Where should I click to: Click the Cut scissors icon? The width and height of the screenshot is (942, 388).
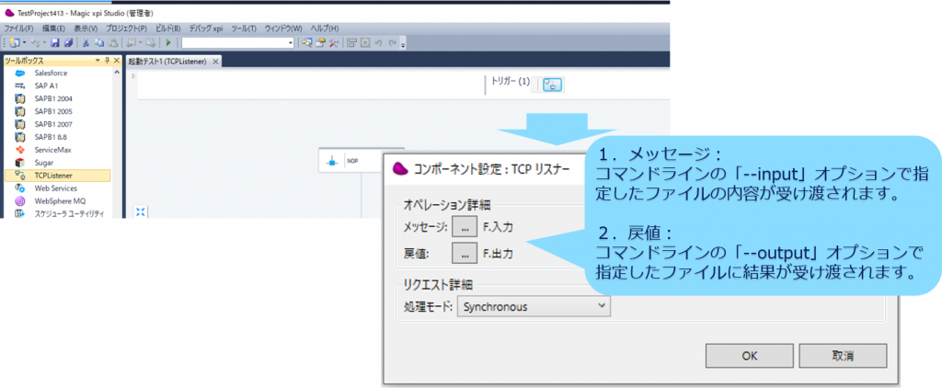(86, 43)
